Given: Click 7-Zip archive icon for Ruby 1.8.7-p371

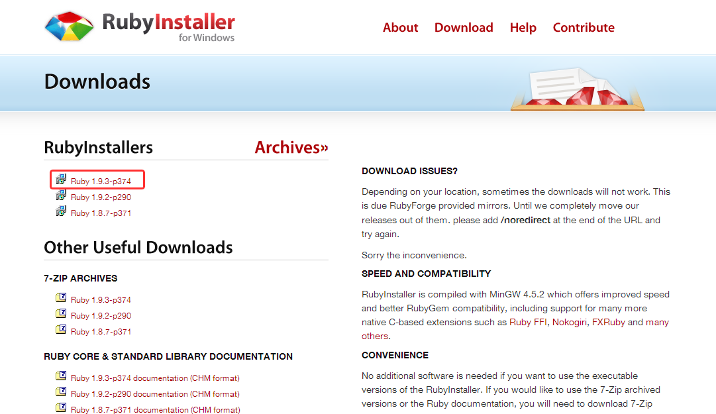Looking at the screenshot, I should point(62,331).
